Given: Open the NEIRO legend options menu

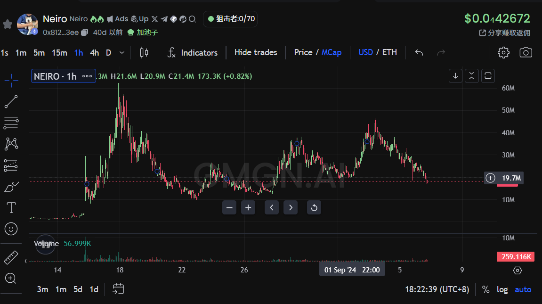Looking at the screenshot, I should (x=87, y=76).
